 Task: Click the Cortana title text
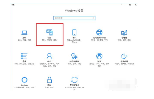(24, 85)
